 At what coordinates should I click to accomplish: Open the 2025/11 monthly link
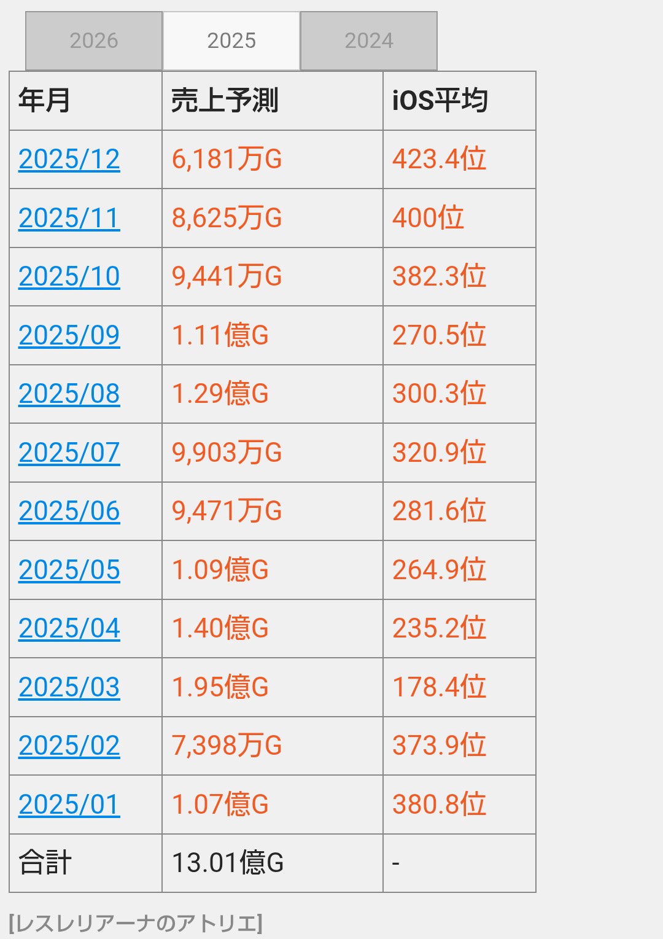click(x=69, y=218)
